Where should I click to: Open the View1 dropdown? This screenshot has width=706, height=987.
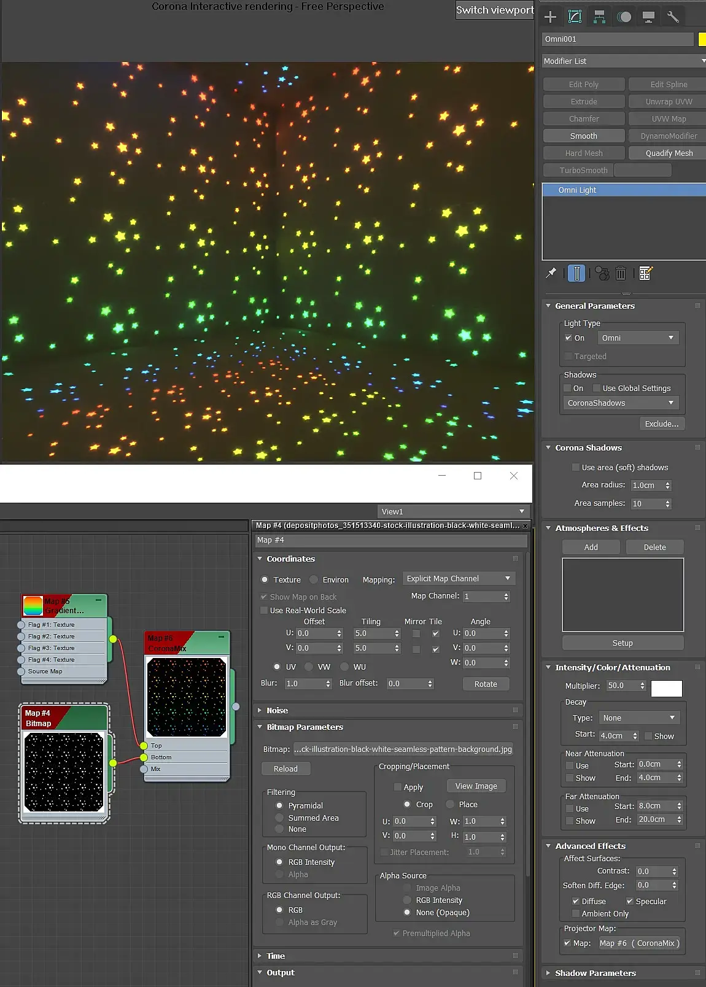(453, 511)
